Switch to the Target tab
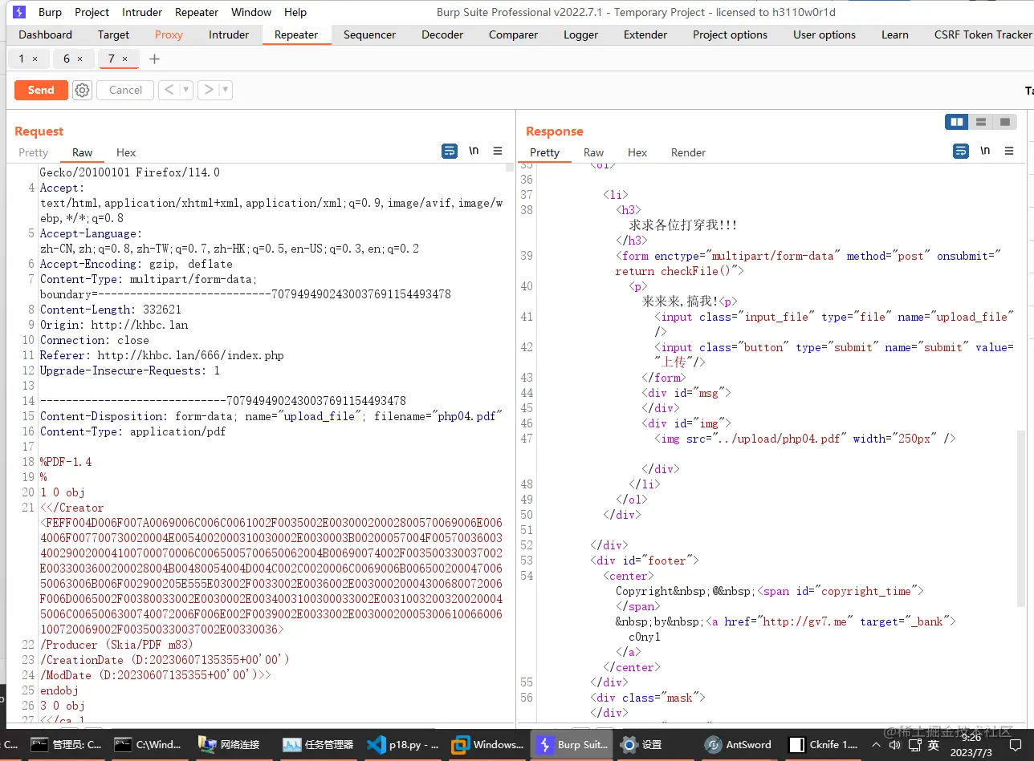Image resolution: width=1034 pixels, height=761 pixels. pos(113,34)
